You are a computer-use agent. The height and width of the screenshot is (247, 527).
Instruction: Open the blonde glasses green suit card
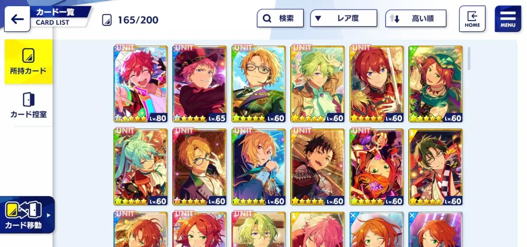click(x=258, y=84)
